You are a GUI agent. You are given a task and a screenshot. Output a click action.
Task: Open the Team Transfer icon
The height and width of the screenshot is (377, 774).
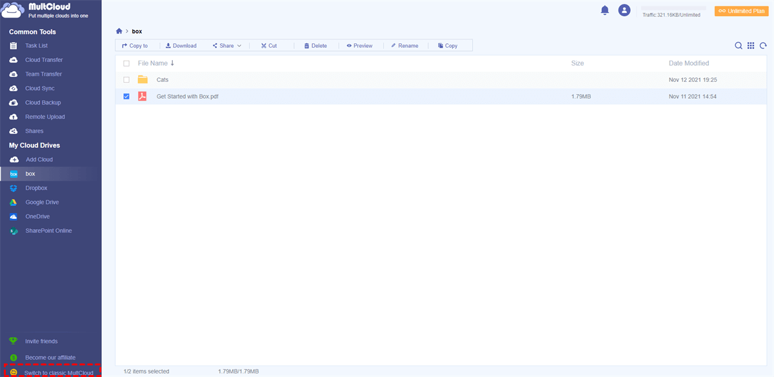(14, 74)
